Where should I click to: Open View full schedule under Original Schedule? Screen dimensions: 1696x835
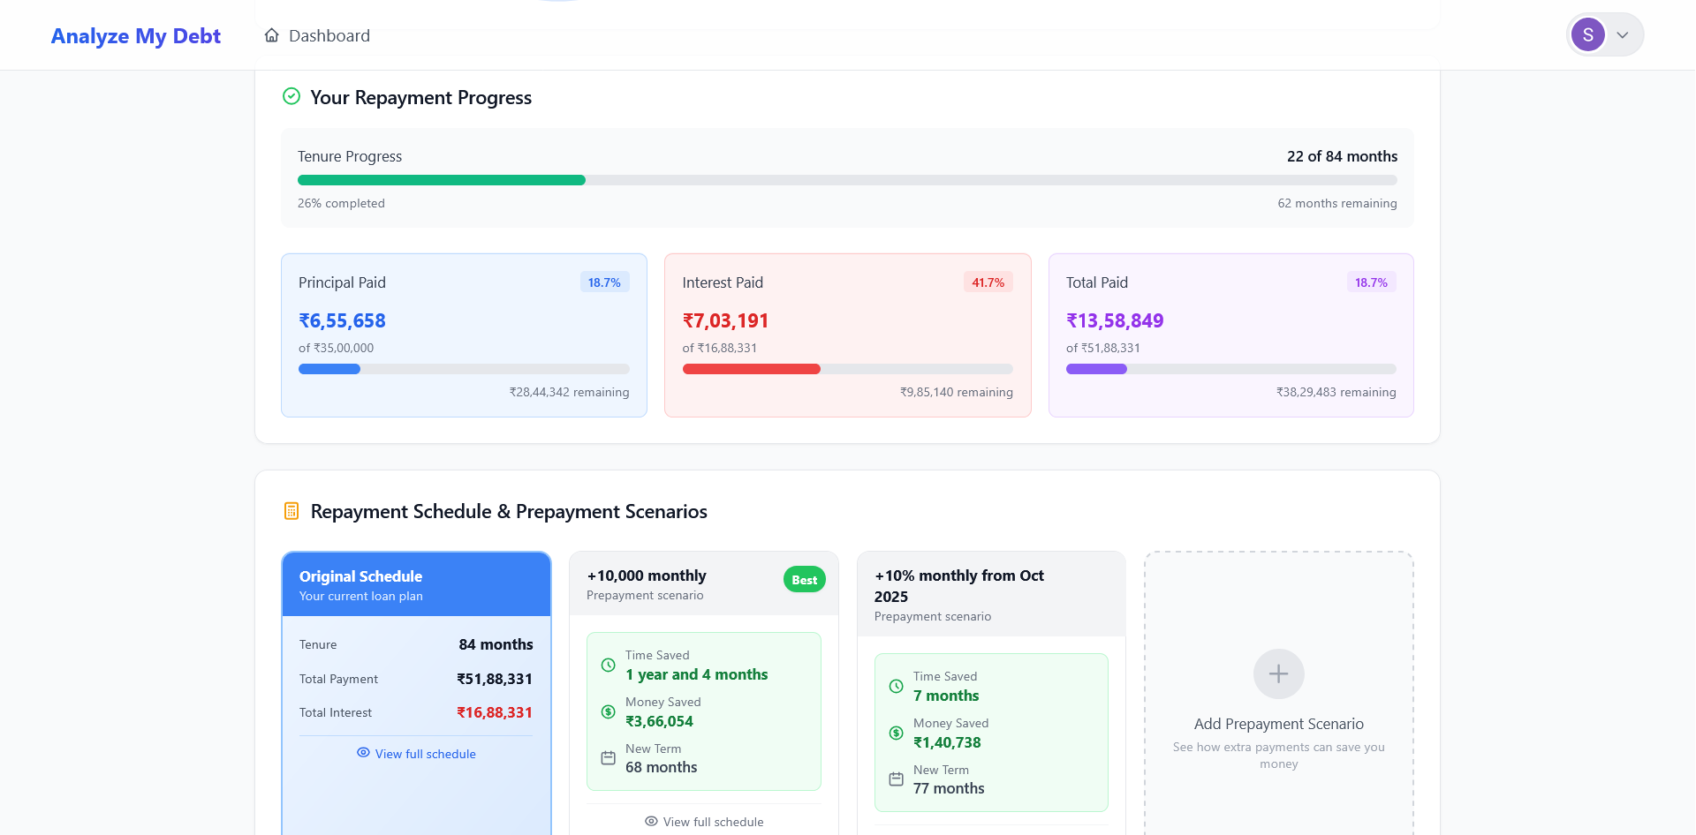(x=425, y=753)
